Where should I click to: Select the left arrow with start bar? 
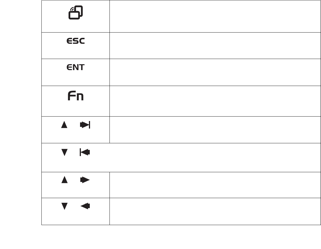[85, 152]
